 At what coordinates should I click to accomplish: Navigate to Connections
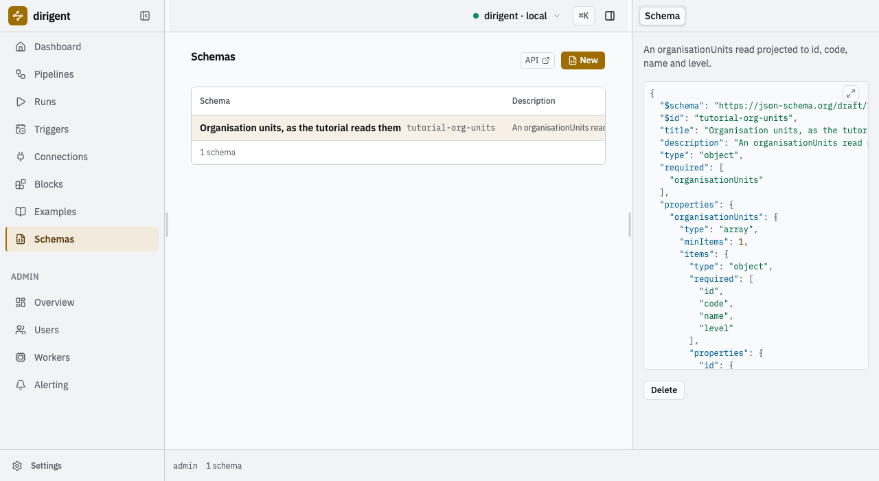[x=82, y=157]
